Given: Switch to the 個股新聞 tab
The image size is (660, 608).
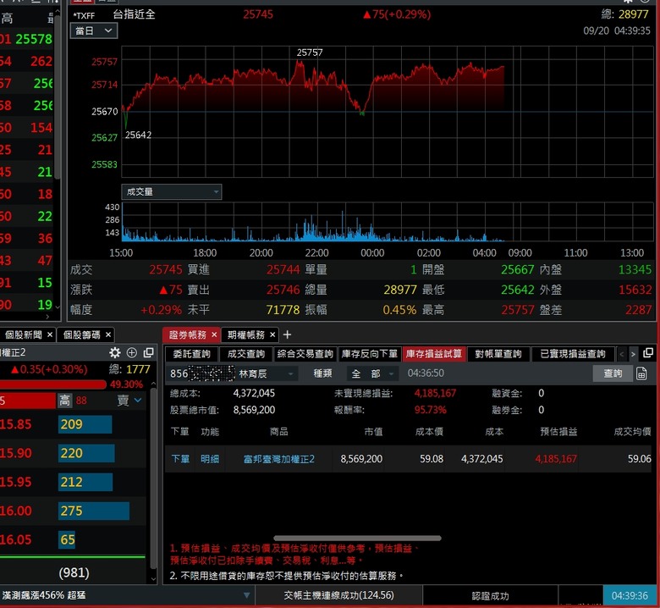Looking at the screenshot, I should point(23,334).
